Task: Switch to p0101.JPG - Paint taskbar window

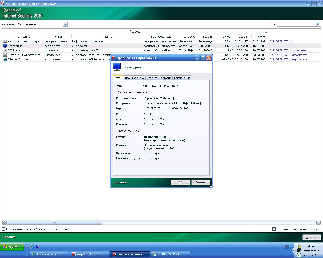Action: point(170,254)
